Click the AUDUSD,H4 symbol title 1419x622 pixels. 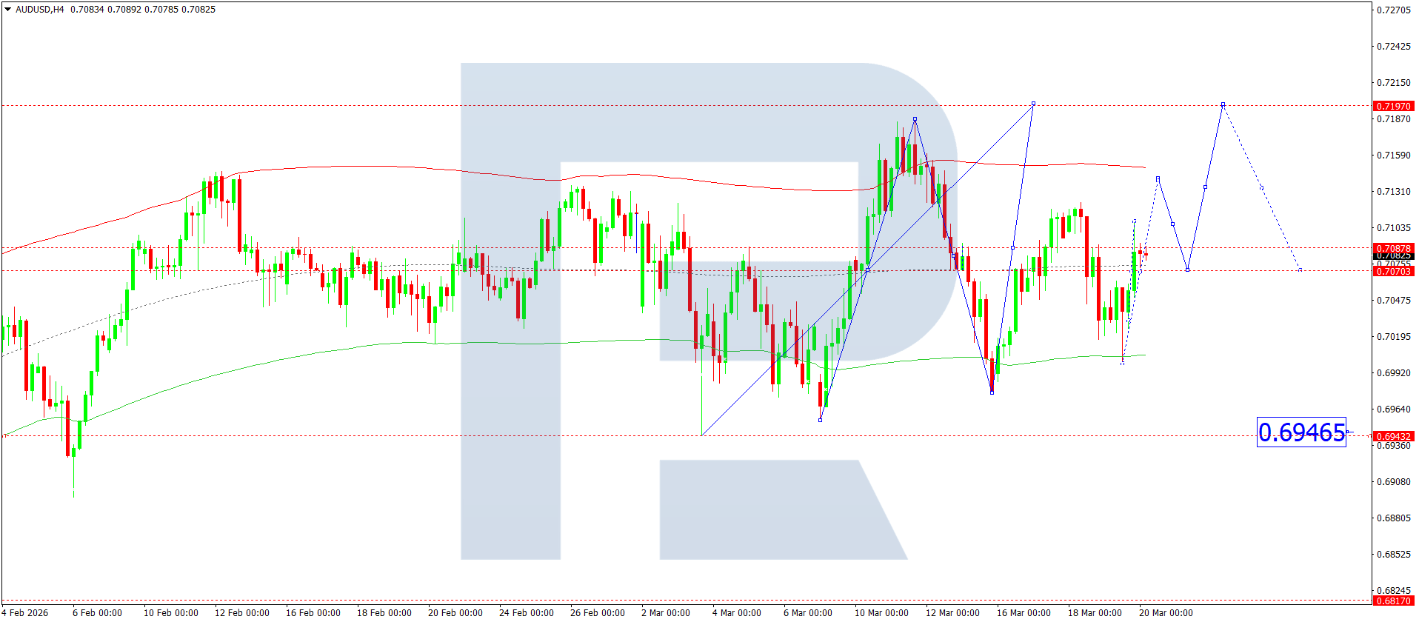40,10
